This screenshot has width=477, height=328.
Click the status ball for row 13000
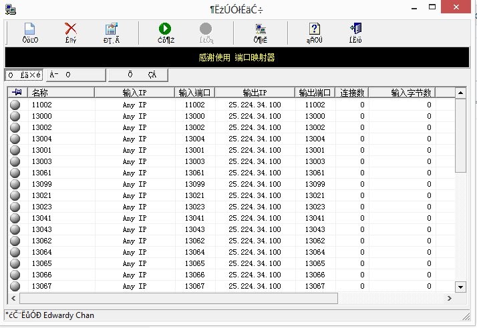pos(15,116)
